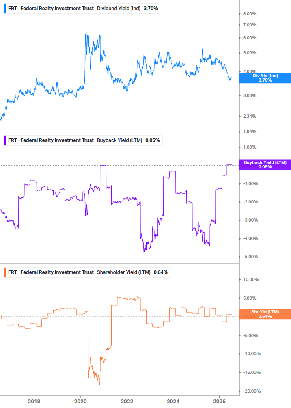
Task: Click the blue Div Yld (Ind) 3.70% axis tag
Action: point(265,78)
